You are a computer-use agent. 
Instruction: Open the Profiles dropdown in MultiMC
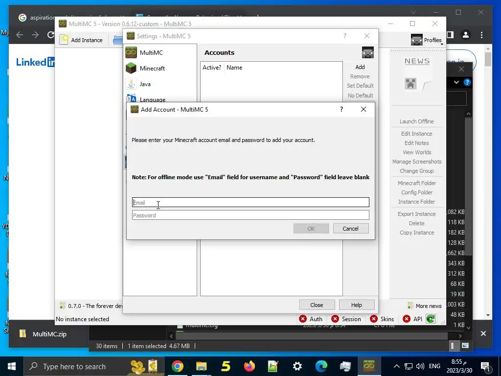(427, 40)
